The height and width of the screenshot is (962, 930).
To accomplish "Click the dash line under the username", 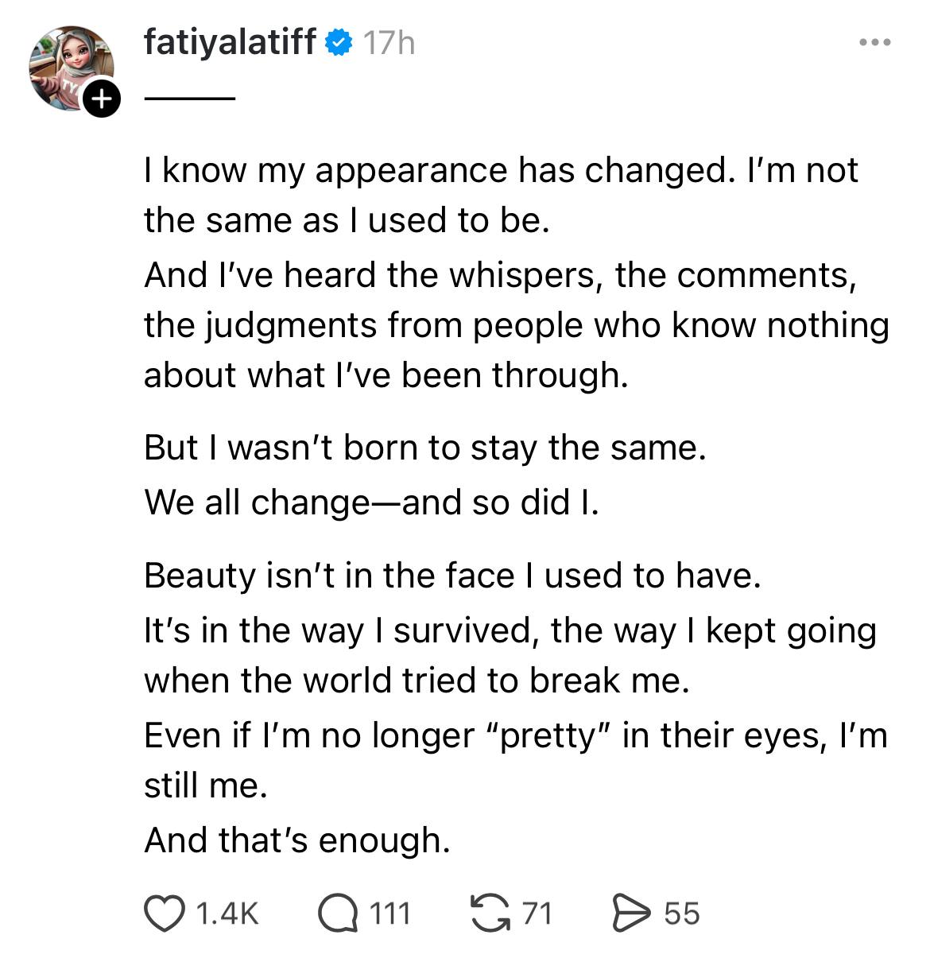I will tap(189, 99).
